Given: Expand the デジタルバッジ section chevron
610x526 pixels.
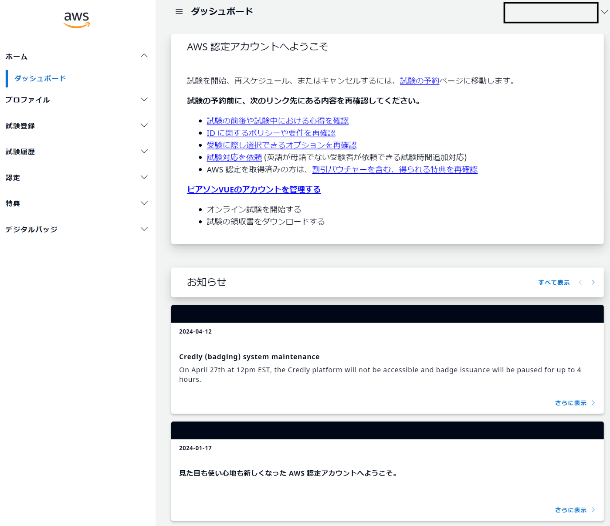Looking at the screenshot, I should (144, 229).
